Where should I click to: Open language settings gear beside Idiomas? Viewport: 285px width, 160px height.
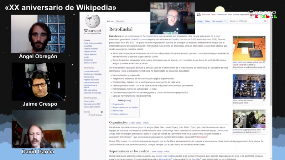[102, 112]
